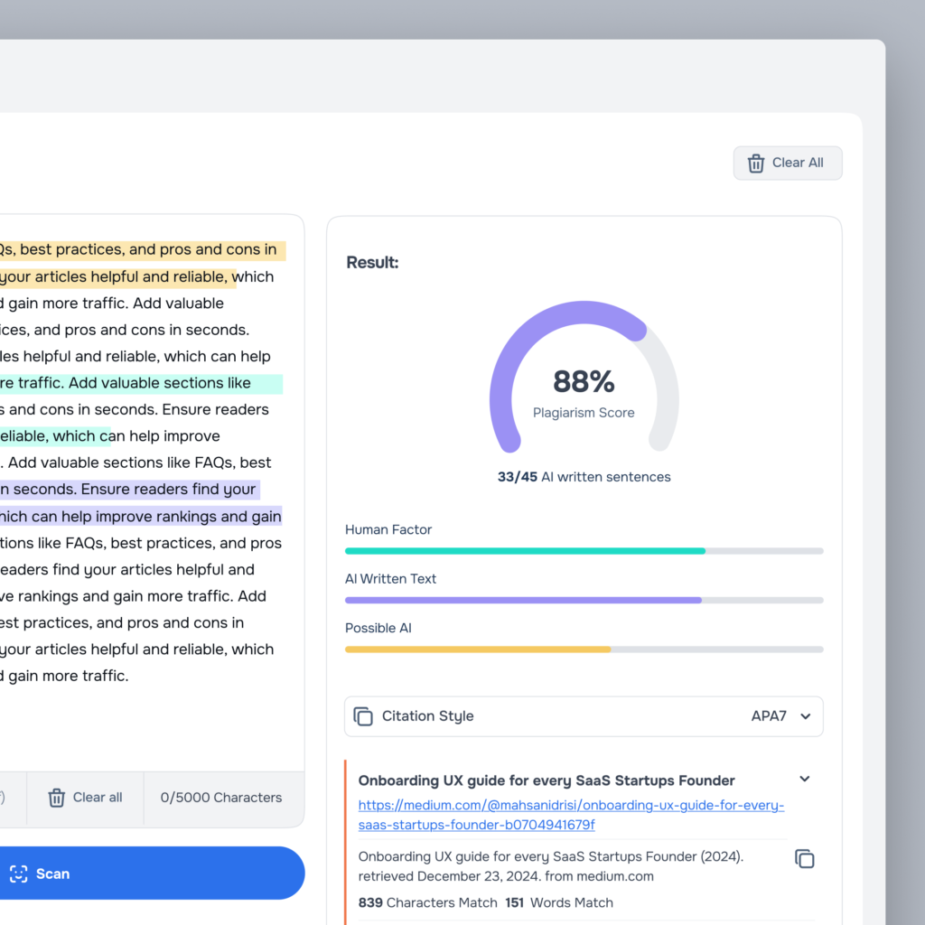925x925 pixels.
Task: Click the 88% Plagiarism Score gauge
Action: click(x=584, y=378)
